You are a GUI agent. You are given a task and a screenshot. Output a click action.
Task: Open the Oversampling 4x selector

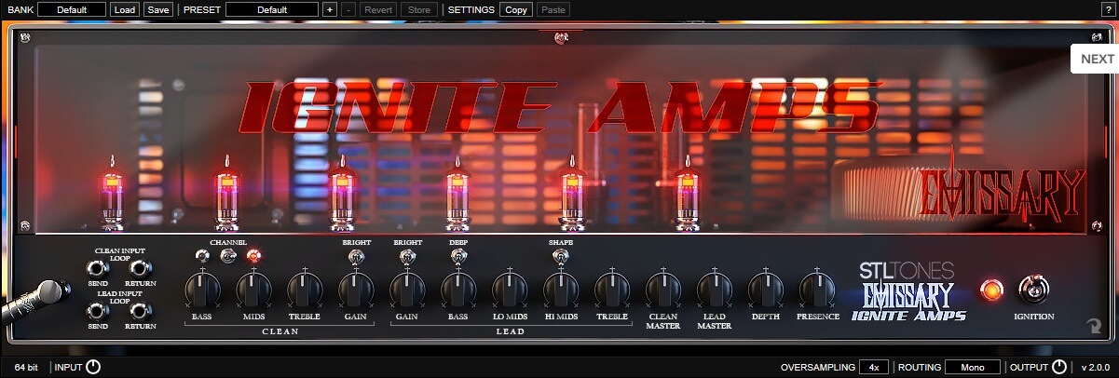(x=874, y=367)
